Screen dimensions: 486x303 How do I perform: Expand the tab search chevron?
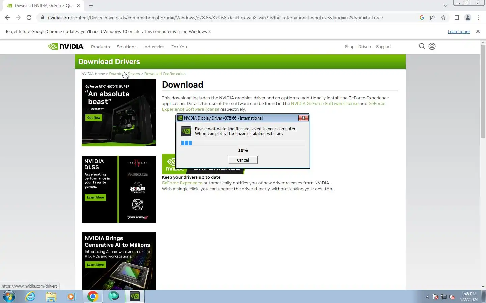point(446,6)
